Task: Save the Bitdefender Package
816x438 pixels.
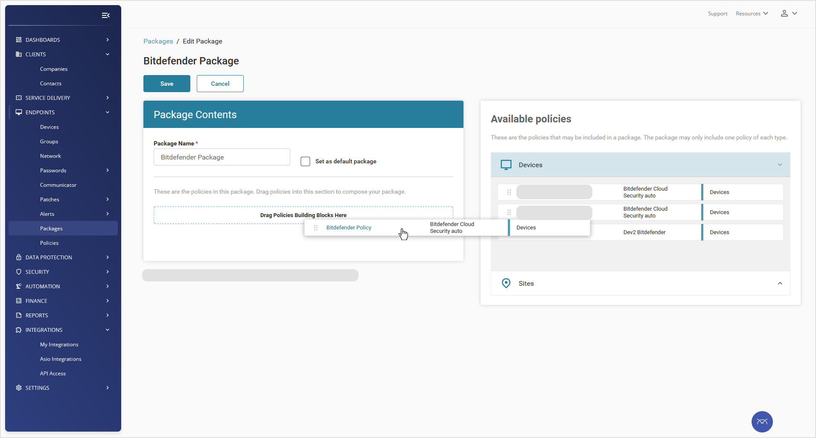Action: tap(166, 84)
